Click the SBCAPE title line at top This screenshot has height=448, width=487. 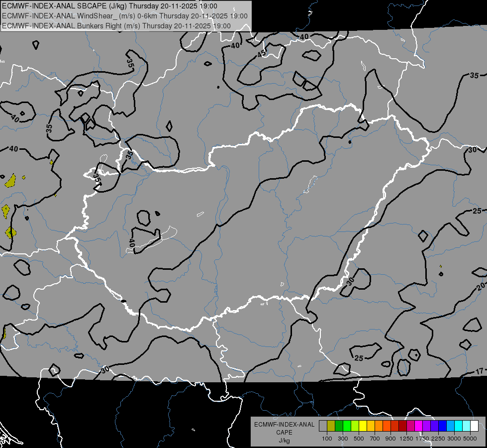[x=109, y=6]
